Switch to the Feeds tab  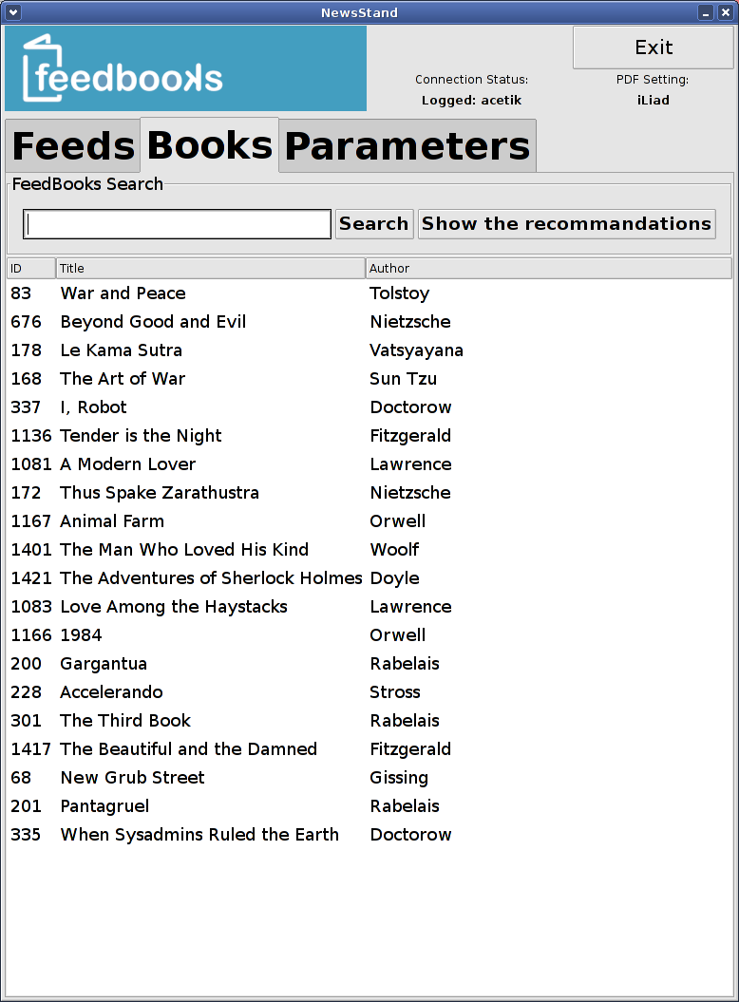pyautogui.click(x=73, y=146)
